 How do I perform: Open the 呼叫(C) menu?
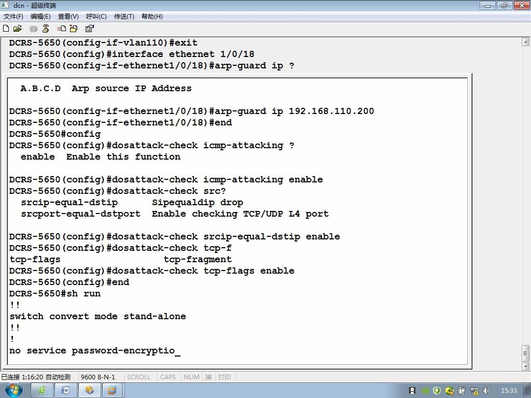click(96, 17)
